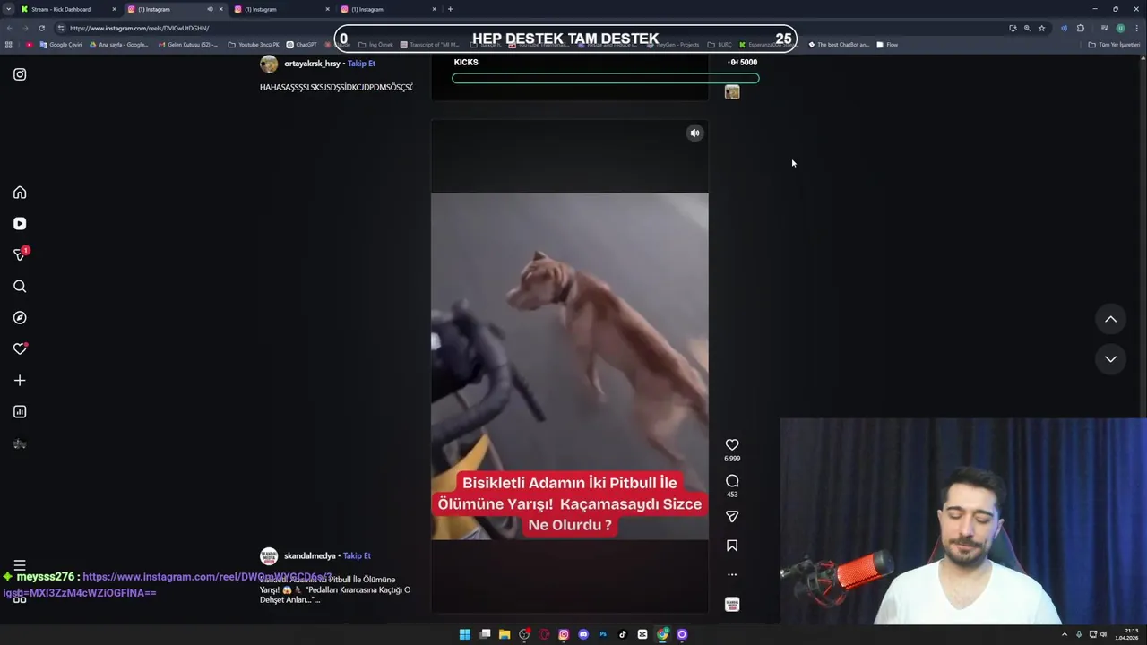The width and height of the screenshot is (1147, 645).
Task: Toggle reel sound with speaker button
Action: [x=694, y=133]
